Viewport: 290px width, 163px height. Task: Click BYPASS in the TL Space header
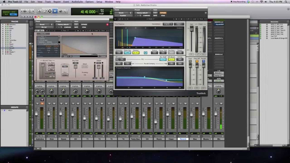click(x=84, y=24)
